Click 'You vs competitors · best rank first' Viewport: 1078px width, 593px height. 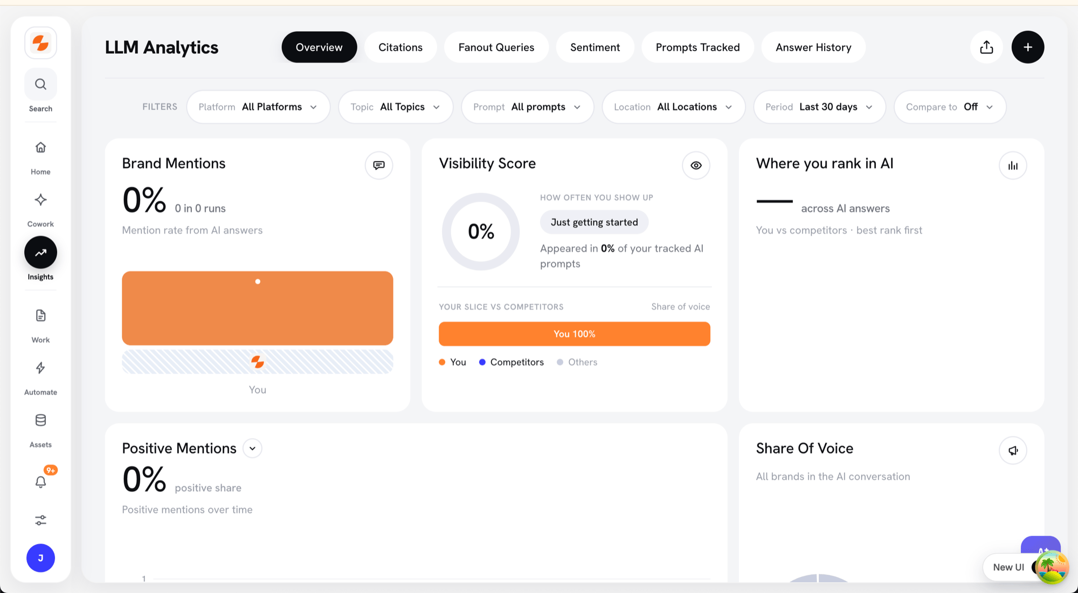(x=839, y=230)
